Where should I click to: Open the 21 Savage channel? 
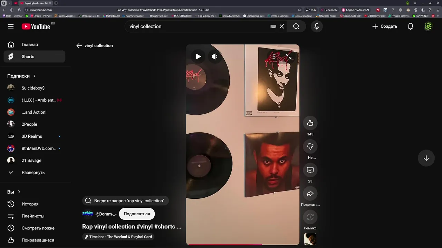click(x=34, y=161)
